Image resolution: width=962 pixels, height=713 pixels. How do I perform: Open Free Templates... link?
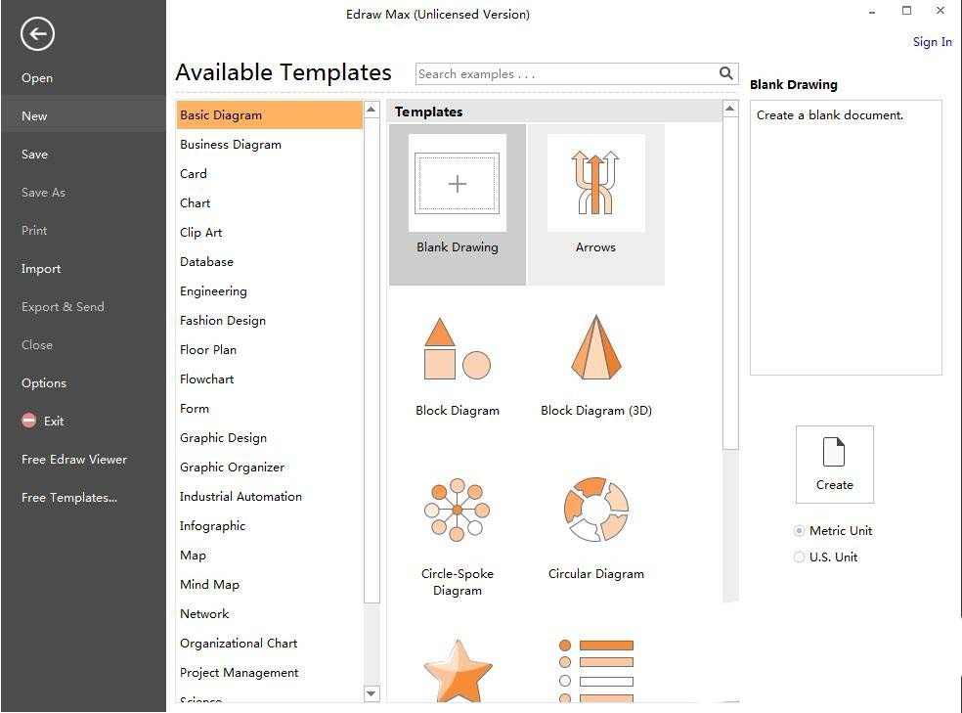coord(68,498)
